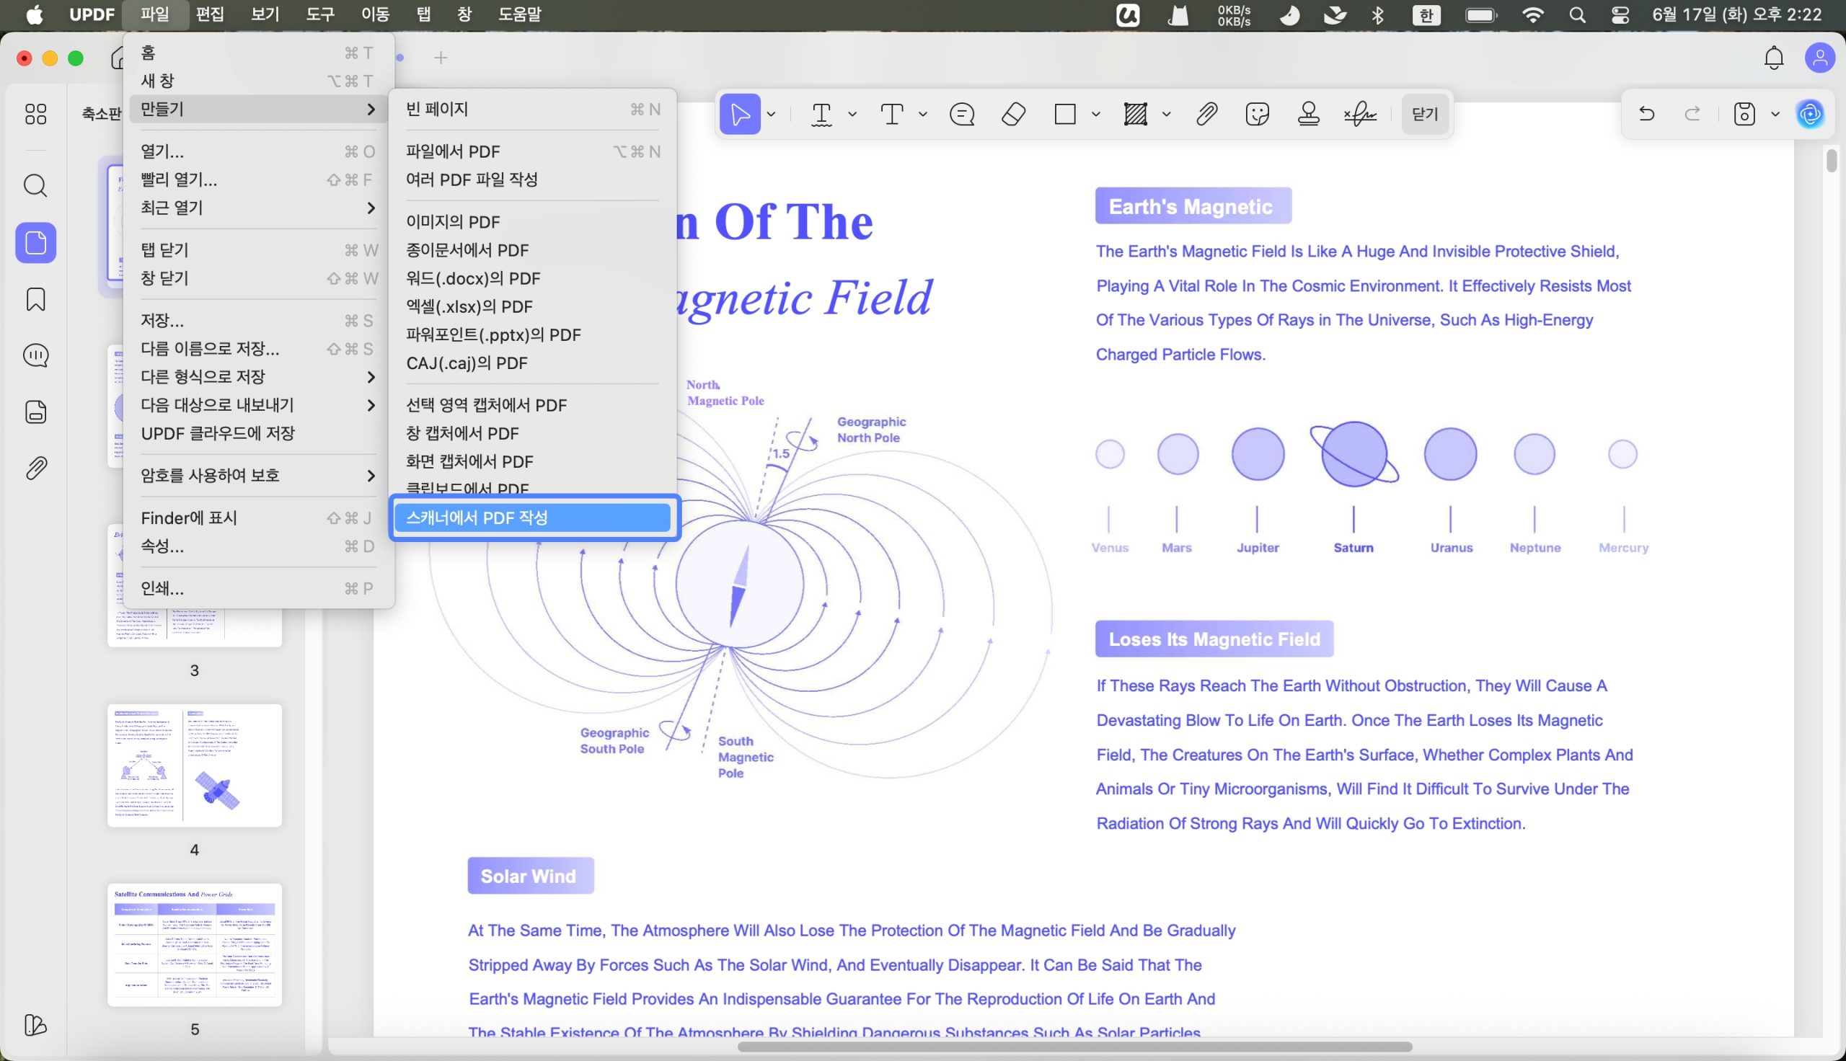
Task: Expand the pointer tool dropdown arrow
Action: [771, 115]
